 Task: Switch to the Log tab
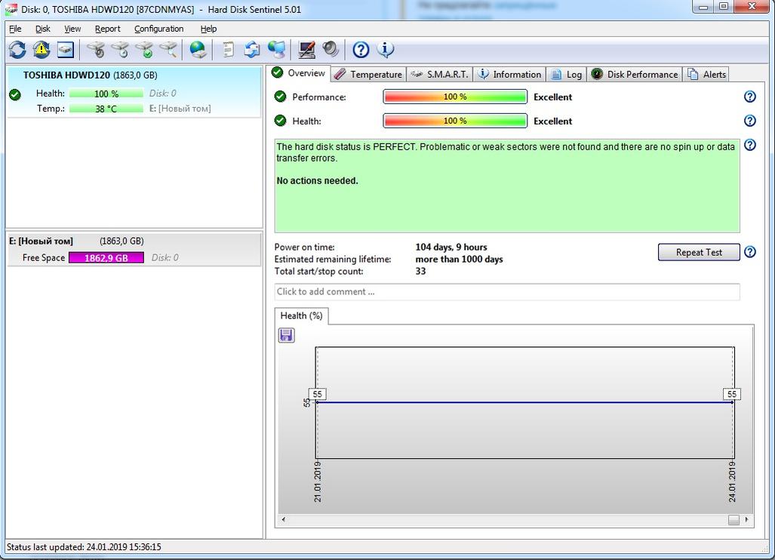[x=567, y=74]
